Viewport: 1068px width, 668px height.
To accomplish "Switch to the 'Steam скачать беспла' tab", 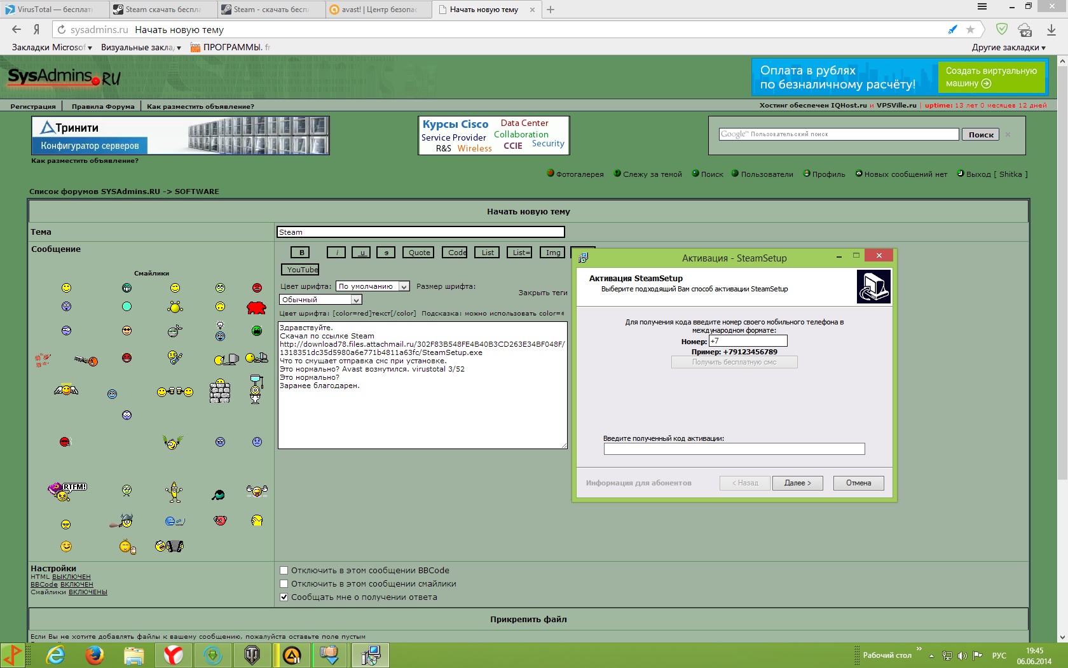I will (161, 10).
